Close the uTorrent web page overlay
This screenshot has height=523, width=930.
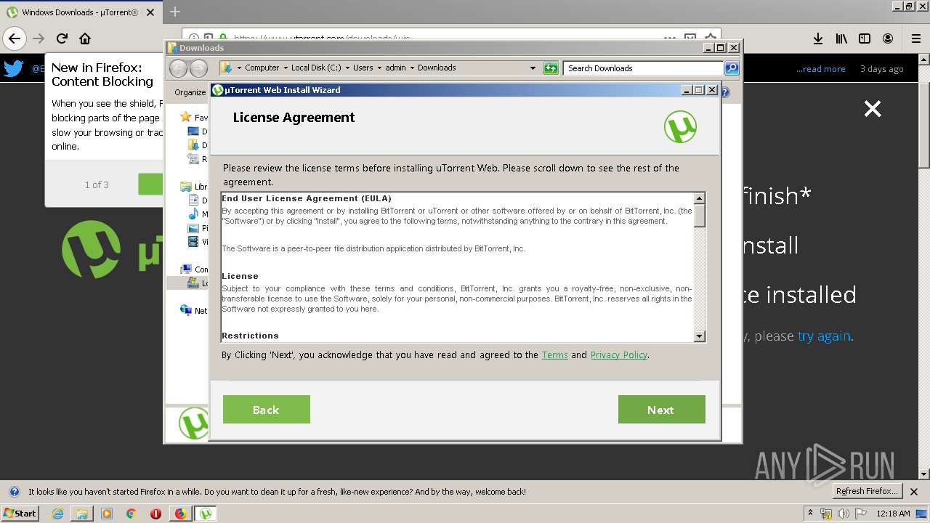(873, 109)
